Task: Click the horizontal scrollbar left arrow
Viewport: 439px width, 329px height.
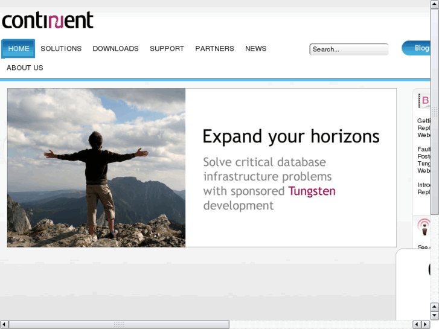Action: point(4,325)
